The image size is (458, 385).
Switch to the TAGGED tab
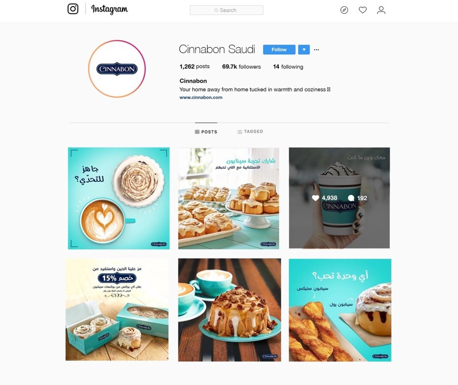250,132
